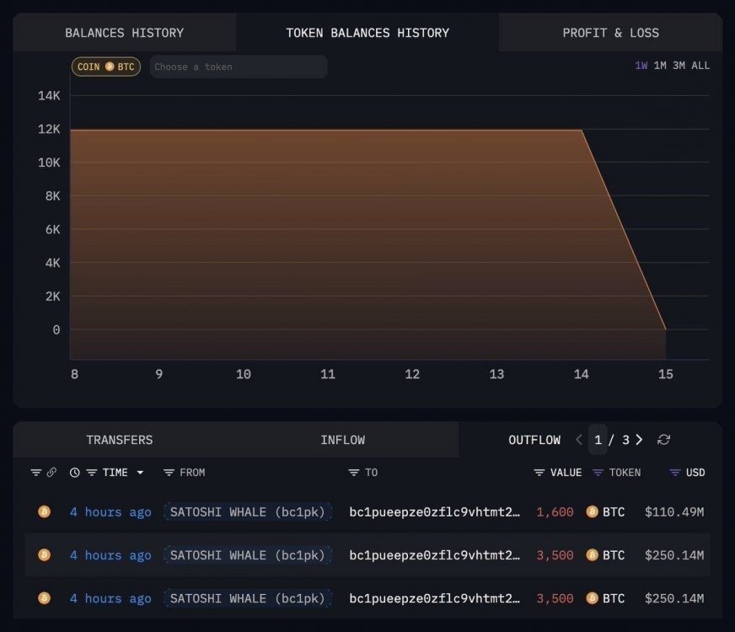Click the filter icon before TO column
This screenshot has height=632, width=735.
click(354, 473)
